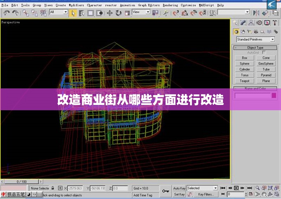This screenshot has height=199, width=281.
Task: Open the Modifiers menu
Action: coord(76,5)
